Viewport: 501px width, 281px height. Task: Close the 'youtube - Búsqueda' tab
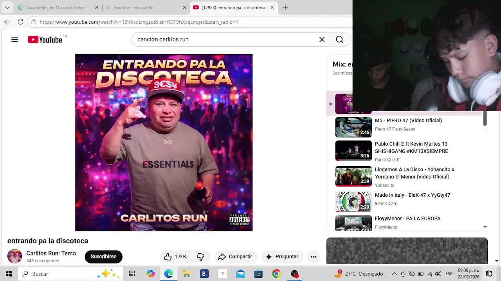coord(184,7)
